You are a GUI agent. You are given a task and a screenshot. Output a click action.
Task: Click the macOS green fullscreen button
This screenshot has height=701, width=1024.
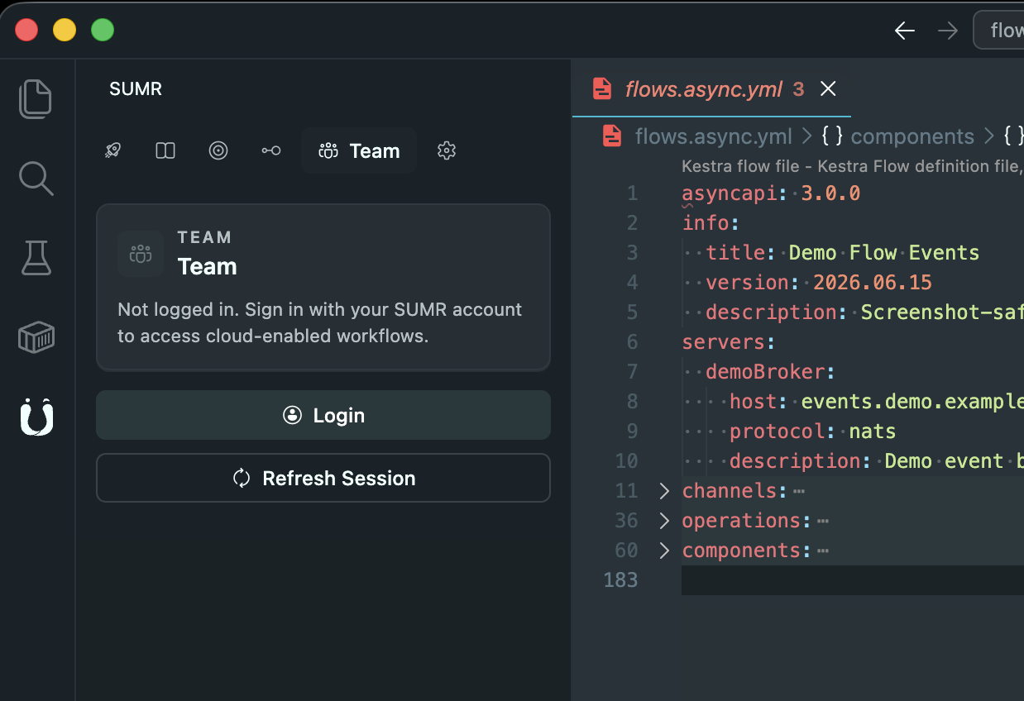click(x=103, y=31)
